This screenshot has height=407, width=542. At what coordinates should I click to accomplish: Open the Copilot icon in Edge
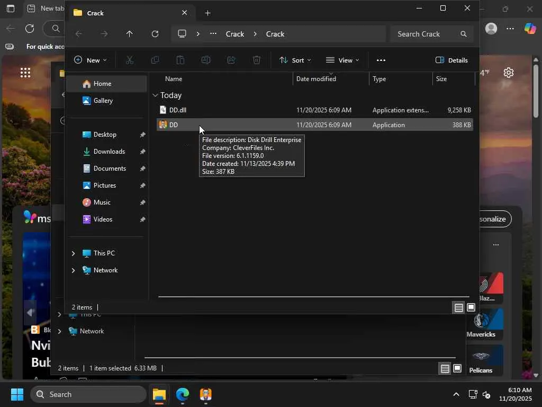tap(530, 29)
